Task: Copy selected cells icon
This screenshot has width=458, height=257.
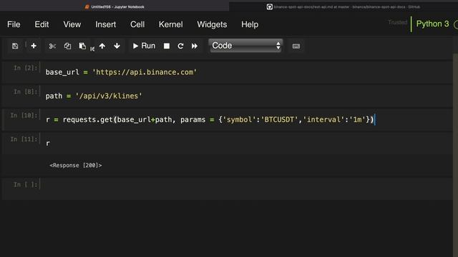Action: coord(67,46)
